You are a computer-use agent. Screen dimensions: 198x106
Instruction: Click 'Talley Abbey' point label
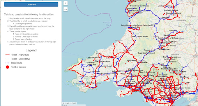(132, 61)
